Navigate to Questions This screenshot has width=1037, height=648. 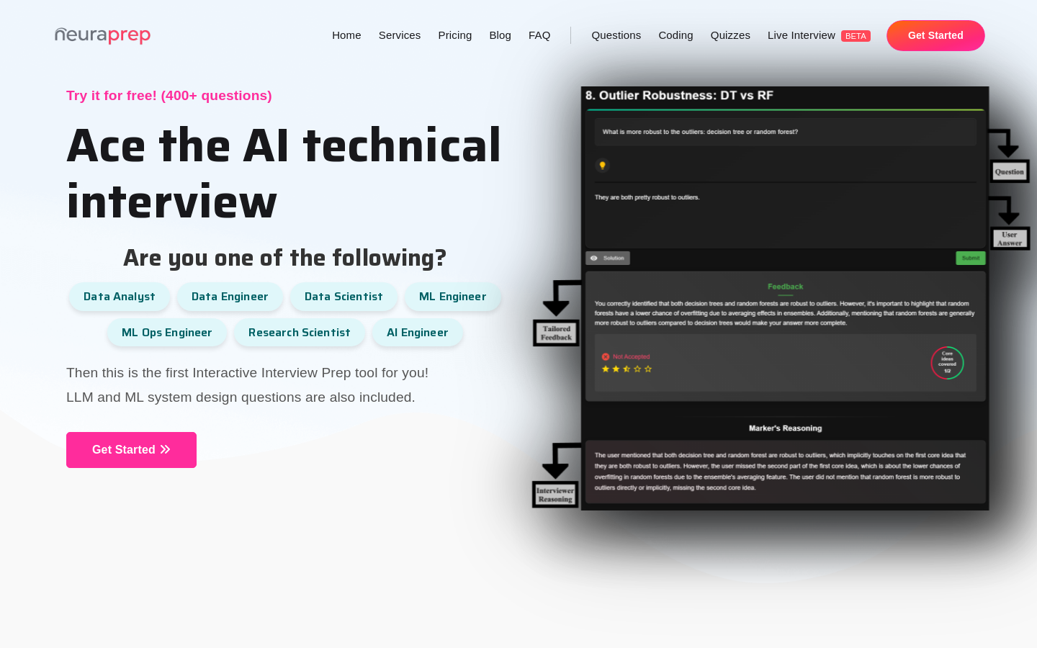click(616, 35)
